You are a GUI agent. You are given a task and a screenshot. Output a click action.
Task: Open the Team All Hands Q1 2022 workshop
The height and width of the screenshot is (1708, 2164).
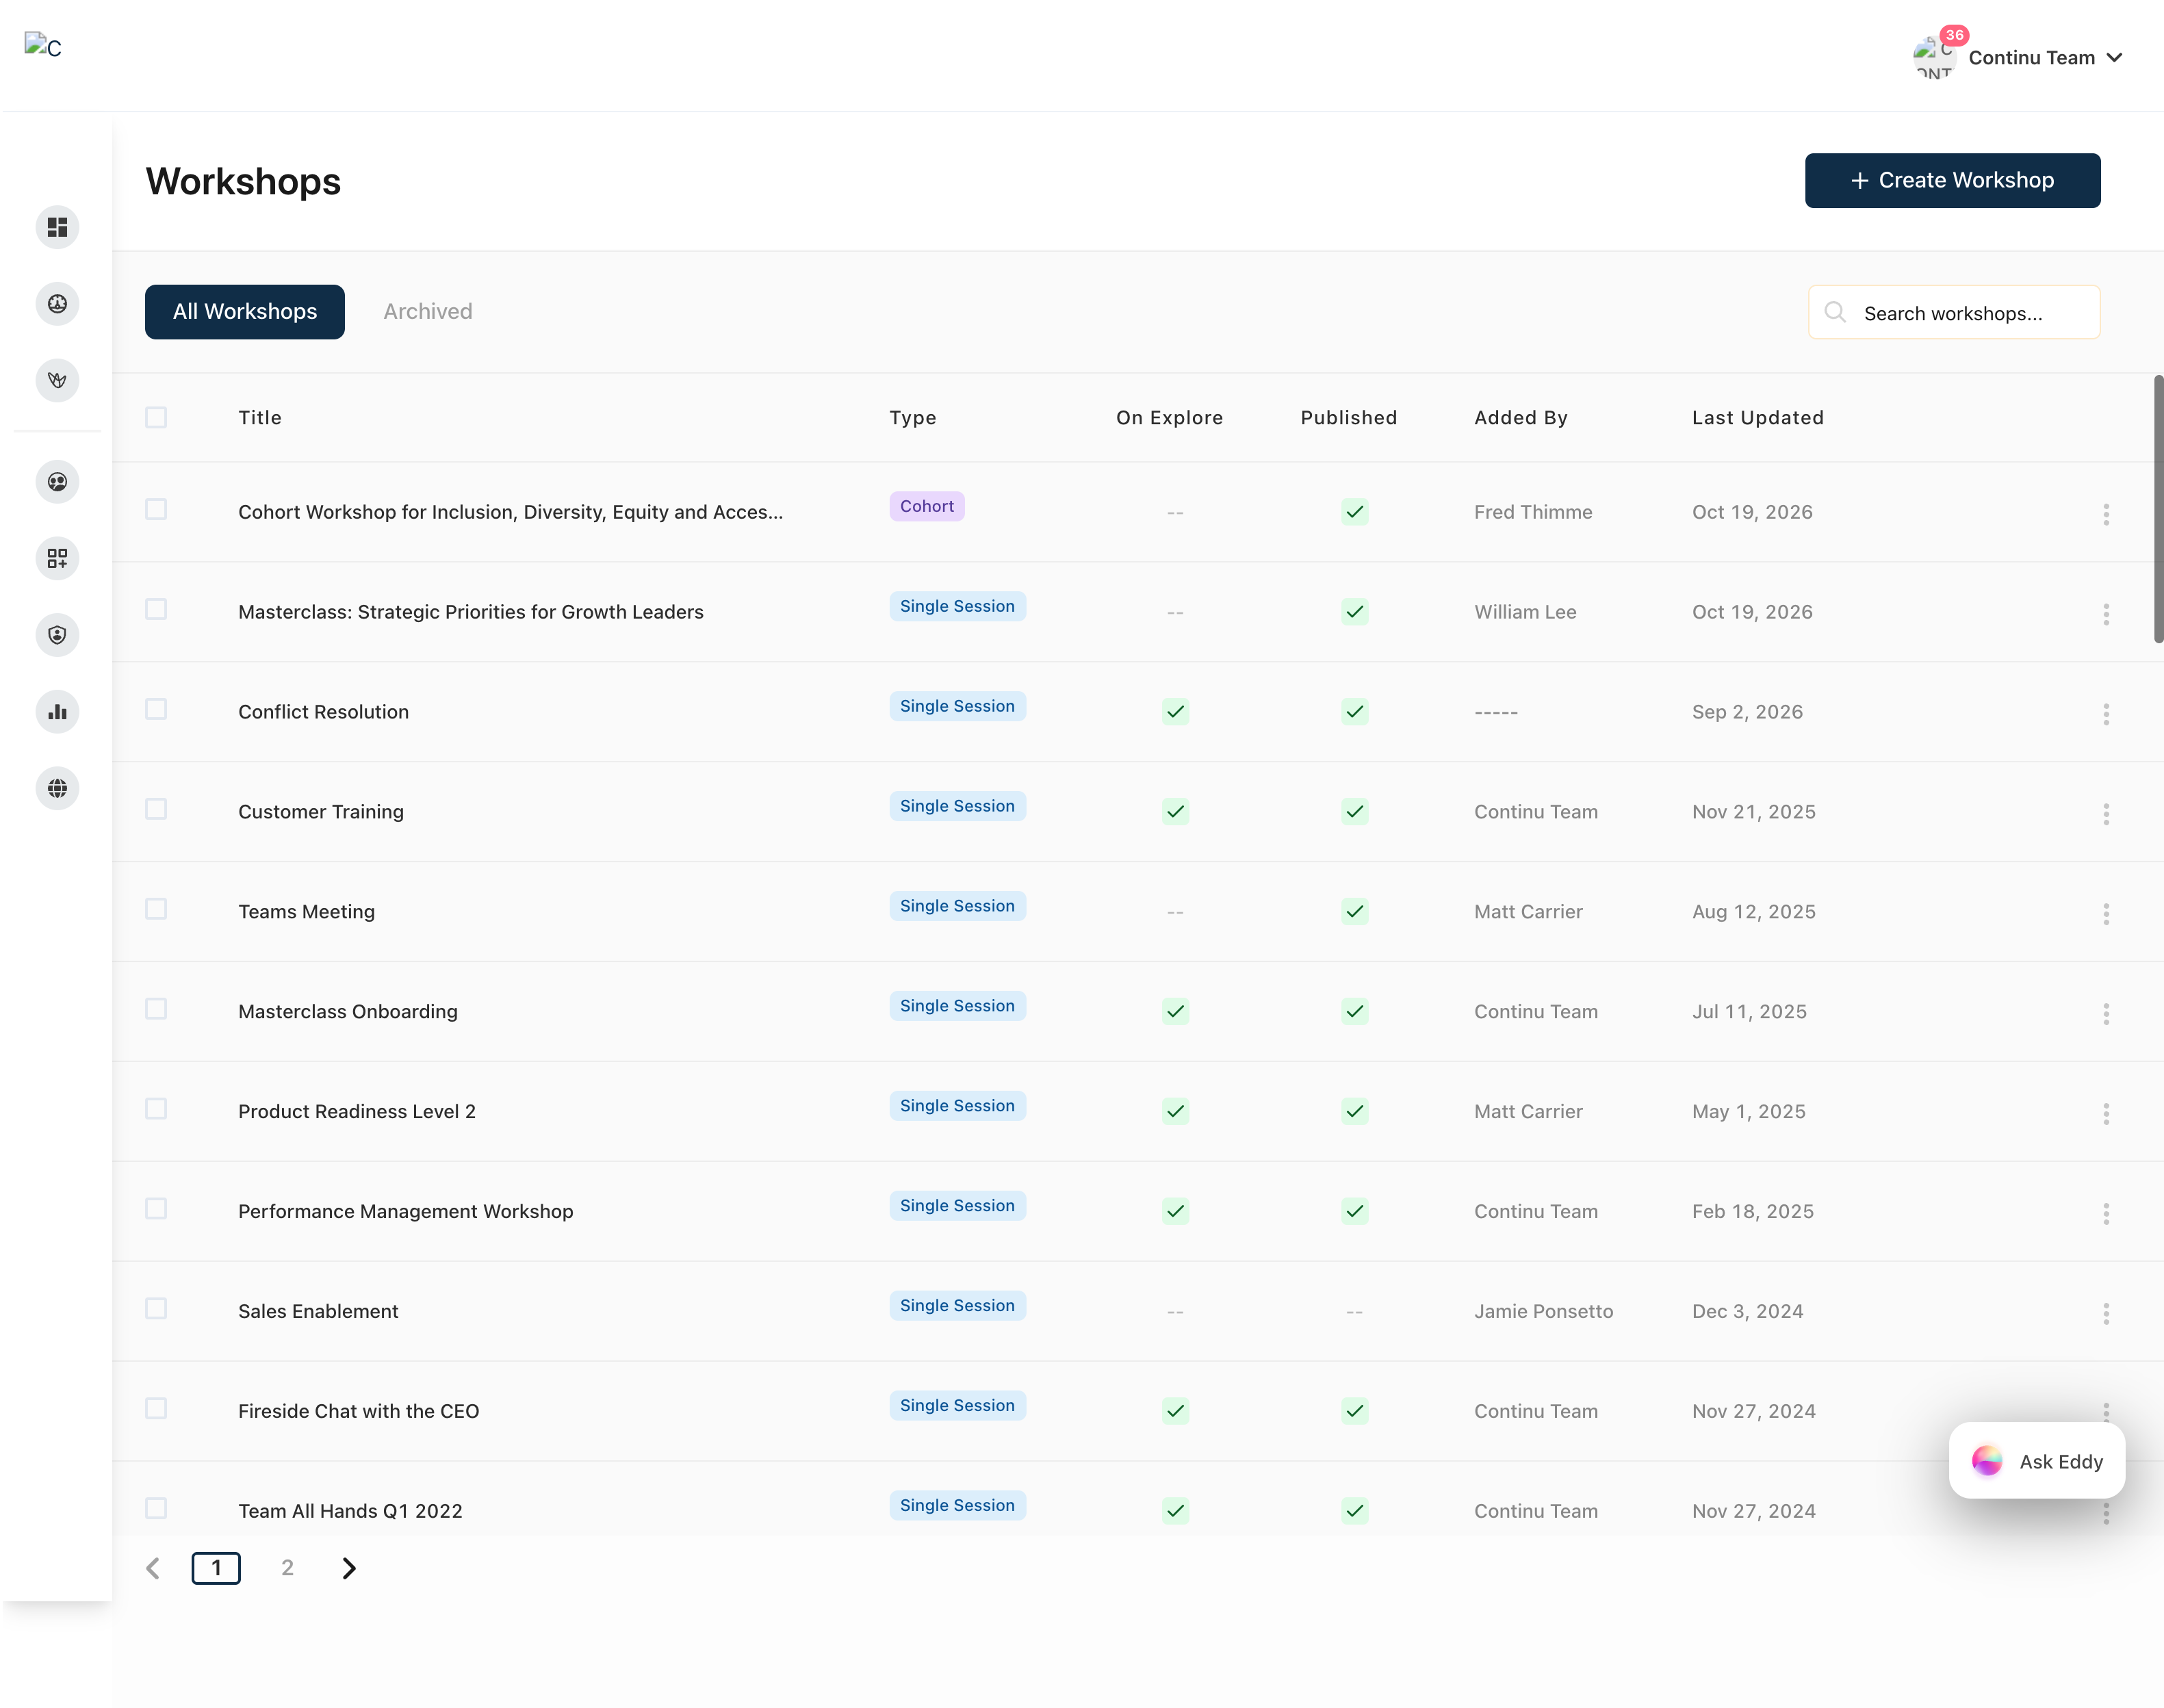(350, 1511)
